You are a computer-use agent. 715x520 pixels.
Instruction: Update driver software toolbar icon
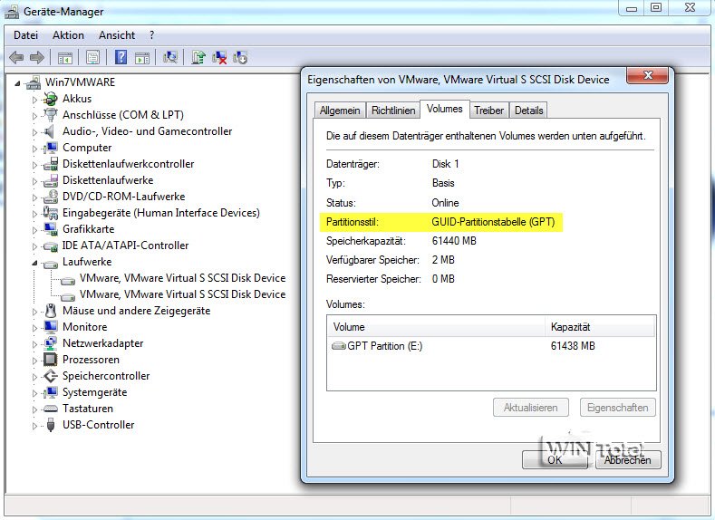coord(198,57)
